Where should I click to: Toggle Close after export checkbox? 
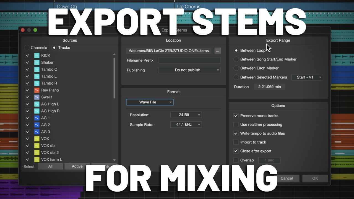(x=236, y=151)
